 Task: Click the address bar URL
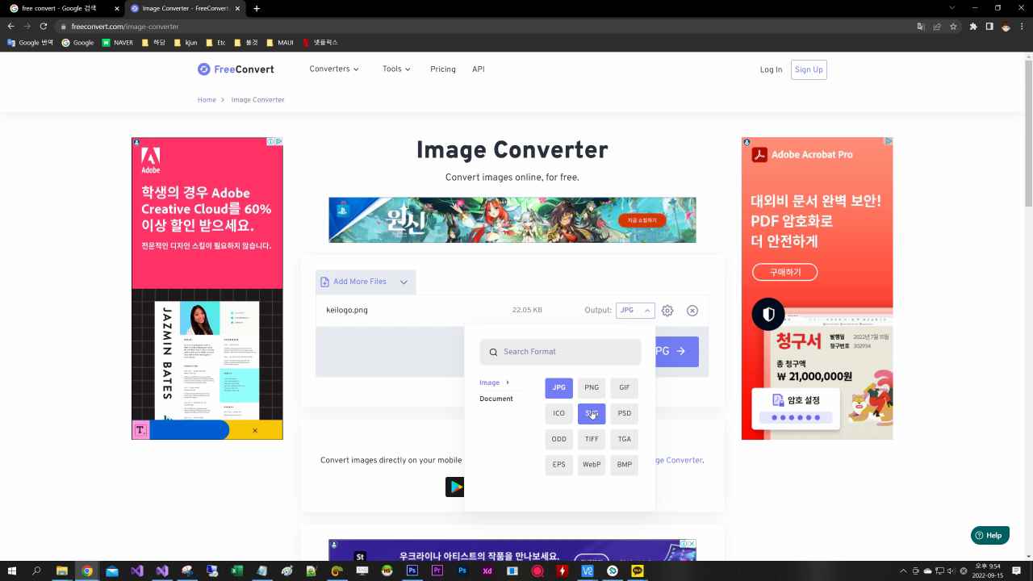125,27
